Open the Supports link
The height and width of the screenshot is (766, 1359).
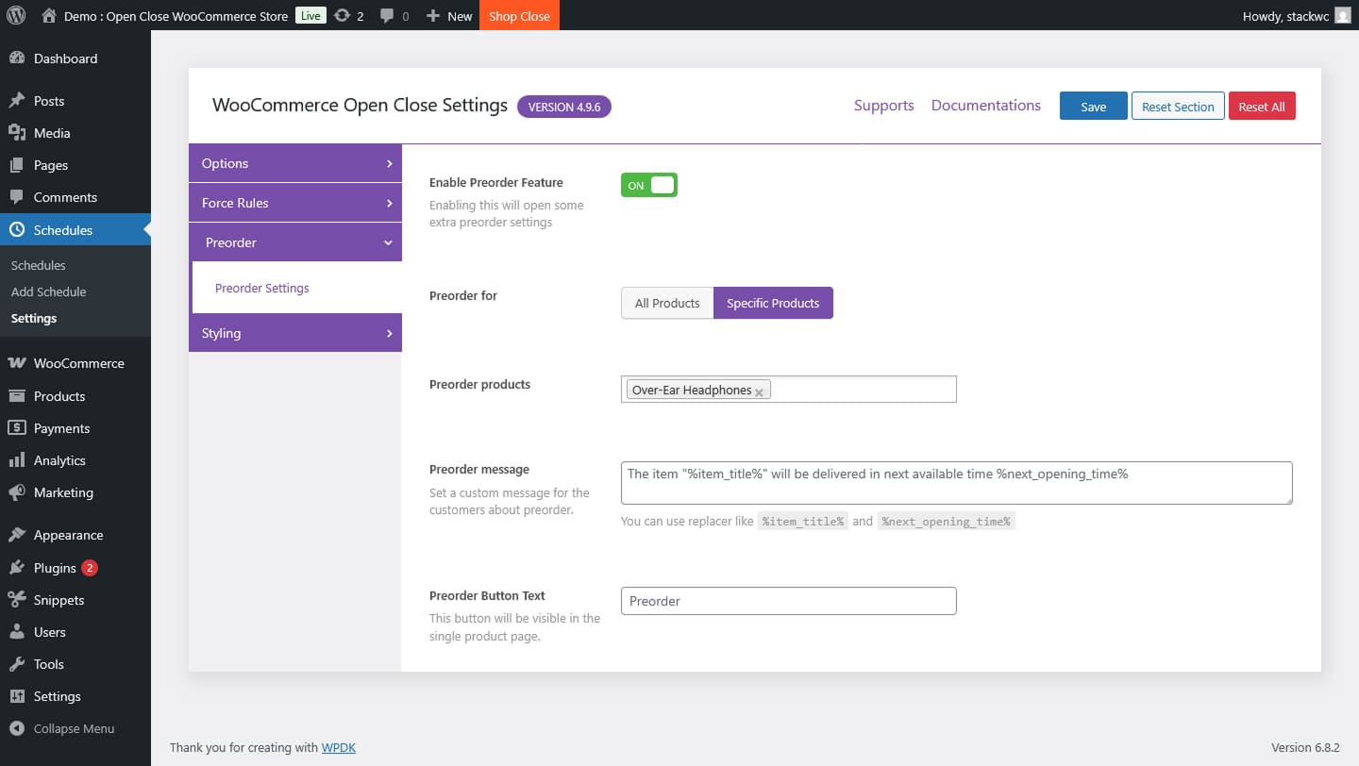(x=884, y=106)
